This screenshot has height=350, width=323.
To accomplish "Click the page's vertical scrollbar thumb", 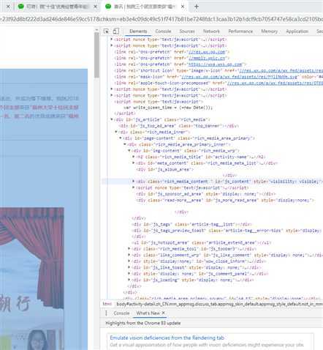I will click(96, 55).
